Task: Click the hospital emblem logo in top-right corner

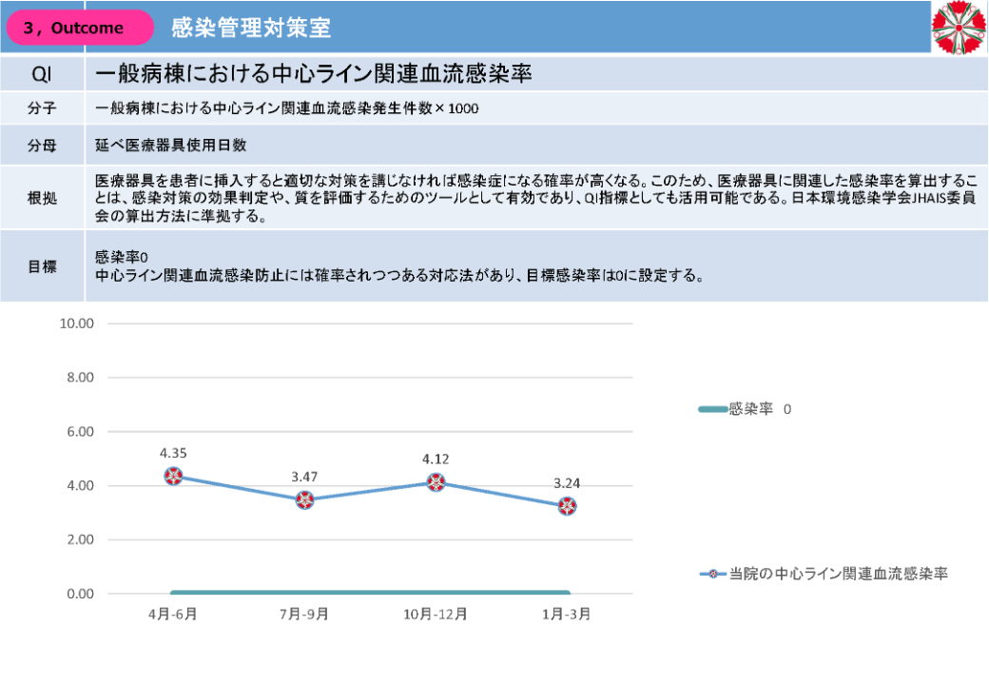Action: pos(959,27)
